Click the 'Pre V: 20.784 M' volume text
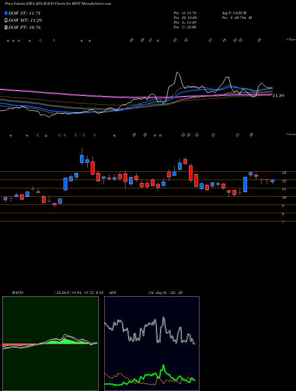 [237, 18]
